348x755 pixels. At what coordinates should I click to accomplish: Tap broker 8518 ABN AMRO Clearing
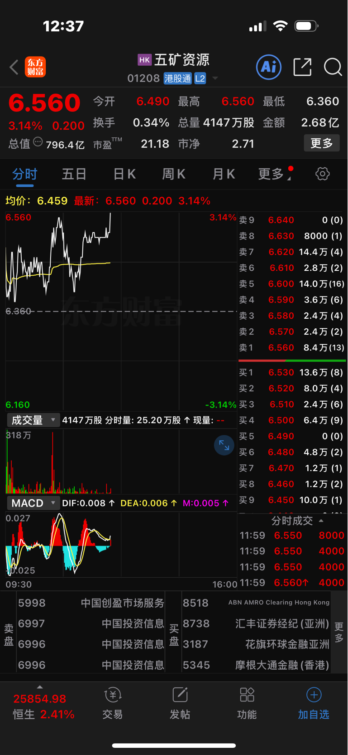256,603
